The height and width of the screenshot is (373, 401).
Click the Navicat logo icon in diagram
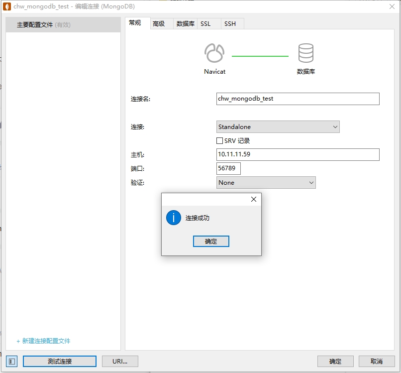point(214,53)
